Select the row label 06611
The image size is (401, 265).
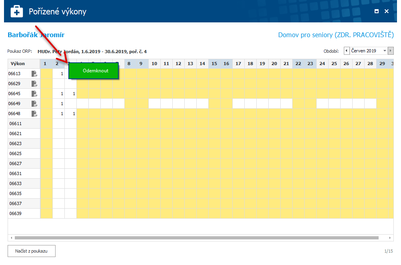[16, 124]
